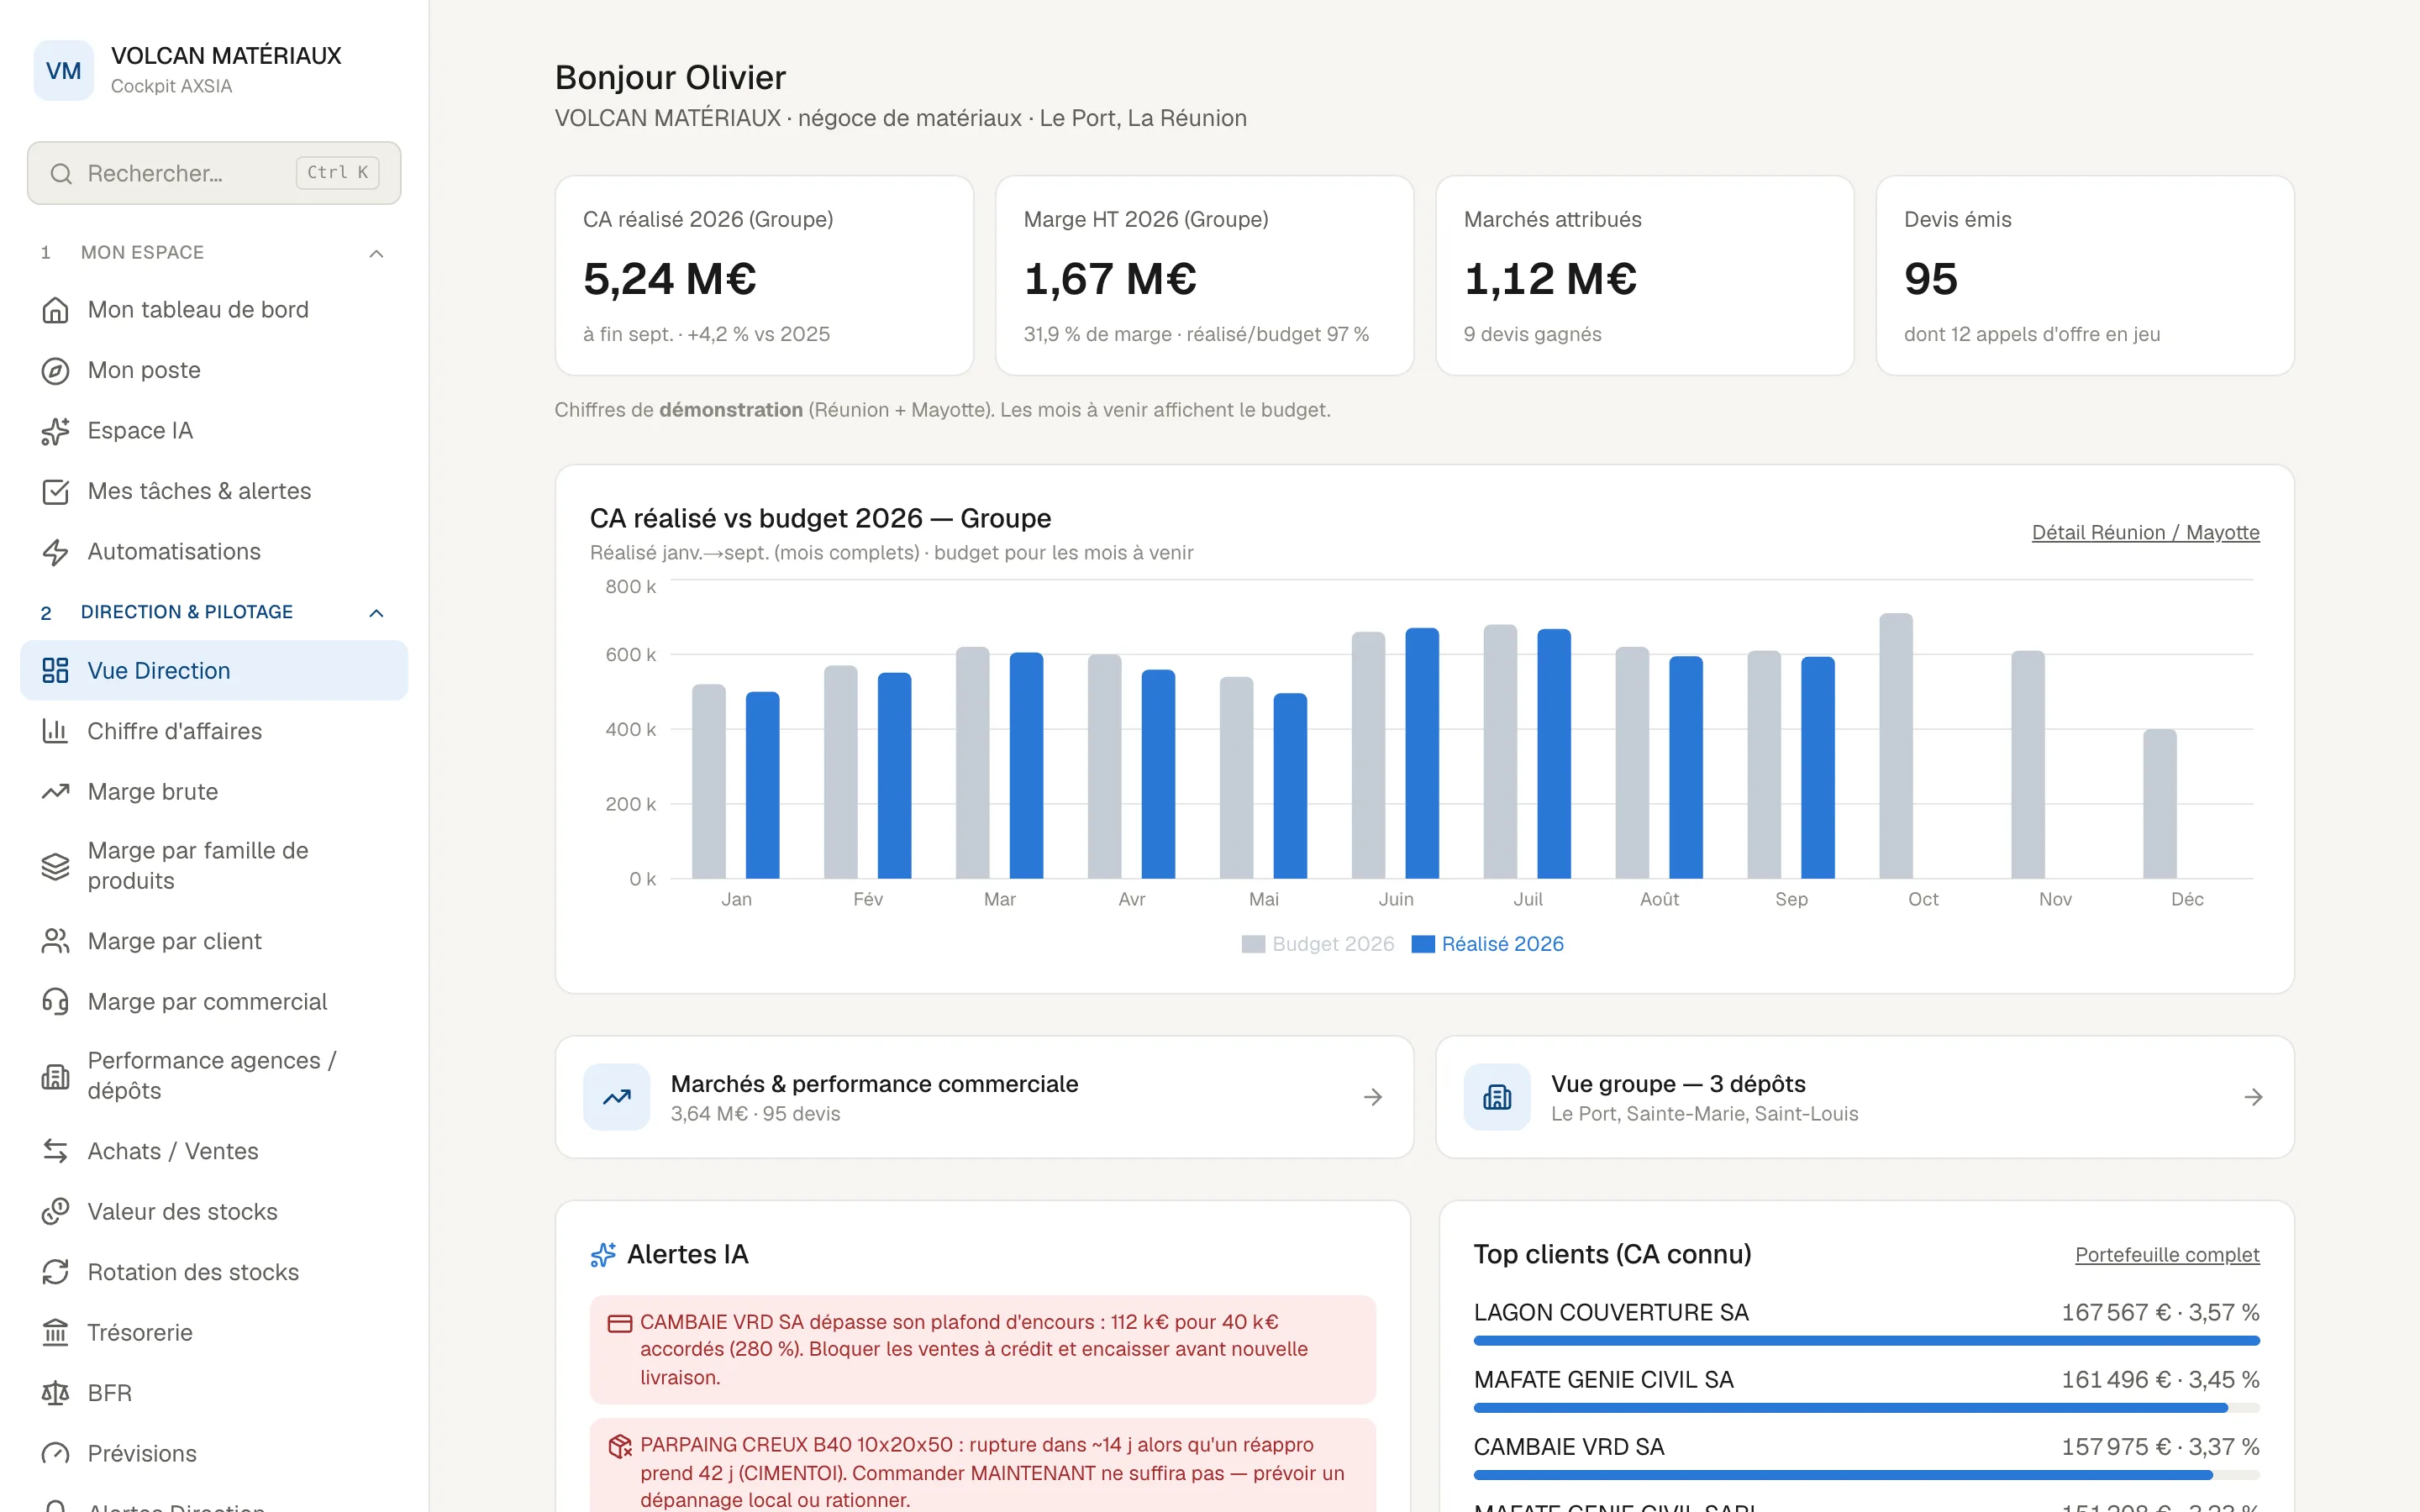2420x1512 pixels.
Task: Click the refresh icon for Rotation des stocks
Action: coord(55,1272)
